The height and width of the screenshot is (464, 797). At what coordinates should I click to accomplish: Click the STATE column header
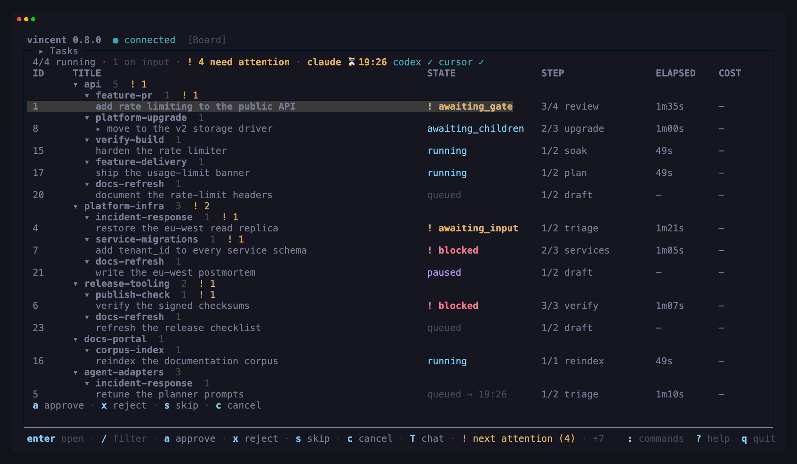(441, 73)
